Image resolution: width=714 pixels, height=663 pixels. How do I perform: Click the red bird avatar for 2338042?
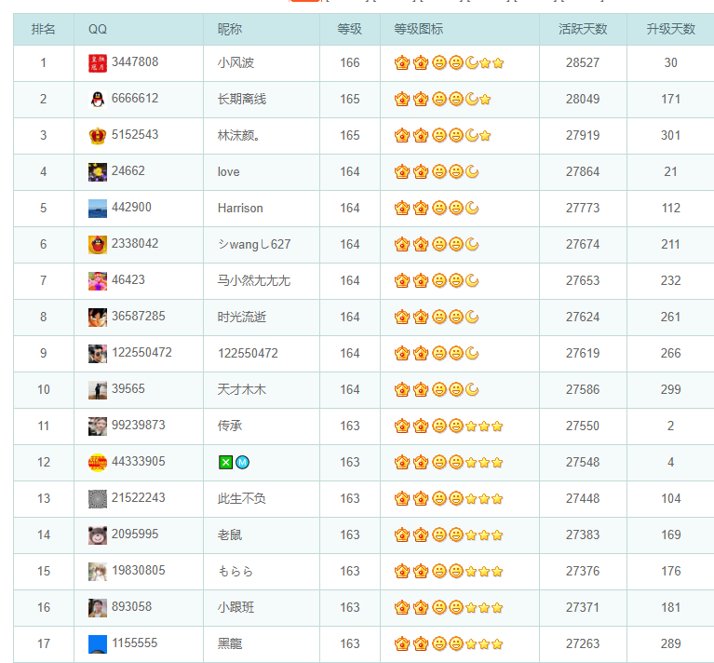(98, 245)
